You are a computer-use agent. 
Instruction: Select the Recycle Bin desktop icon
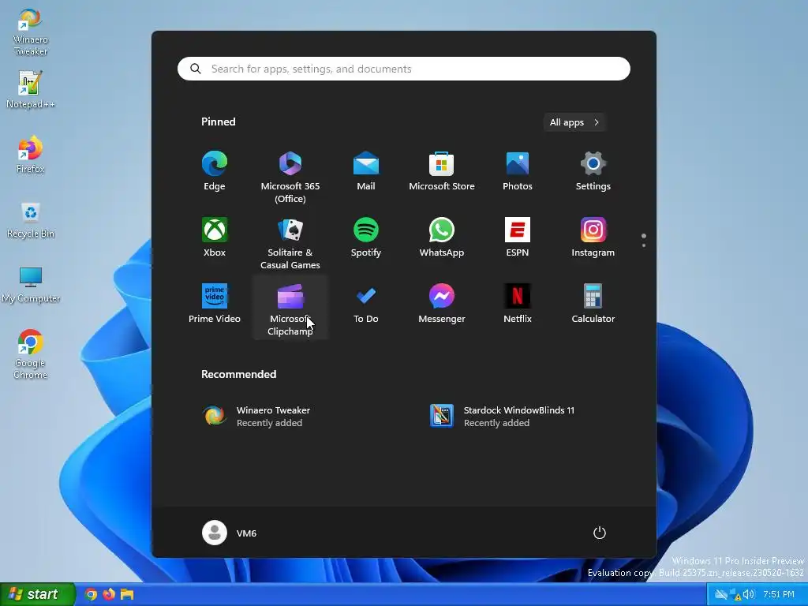pos(31,220)
